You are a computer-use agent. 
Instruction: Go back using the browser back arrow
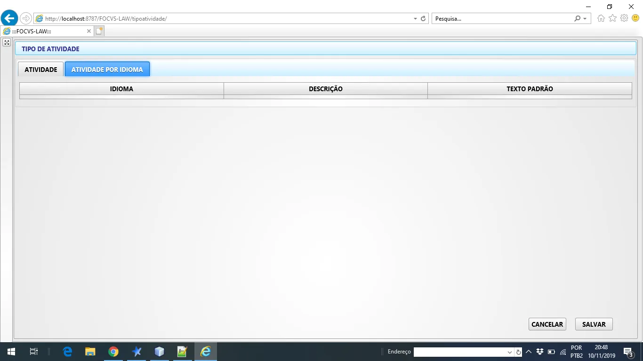[x=9, y=18]
